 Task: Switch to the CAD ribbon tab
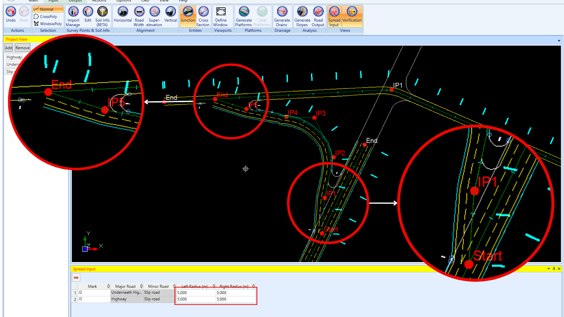click(145, 1)
